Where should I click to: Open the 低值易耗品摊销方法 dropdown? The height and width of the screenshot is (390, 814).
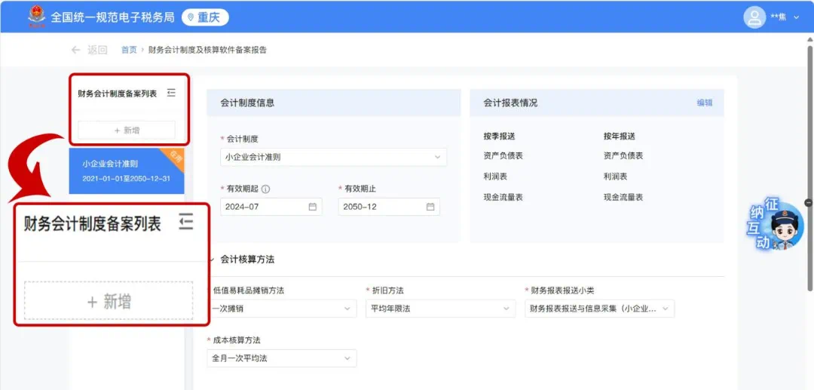[282, 309]
